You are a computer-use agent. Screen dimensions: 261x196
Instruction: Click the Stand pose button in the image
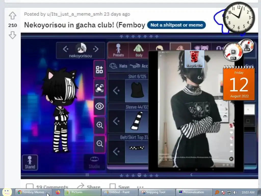click(x=30, y=163)
